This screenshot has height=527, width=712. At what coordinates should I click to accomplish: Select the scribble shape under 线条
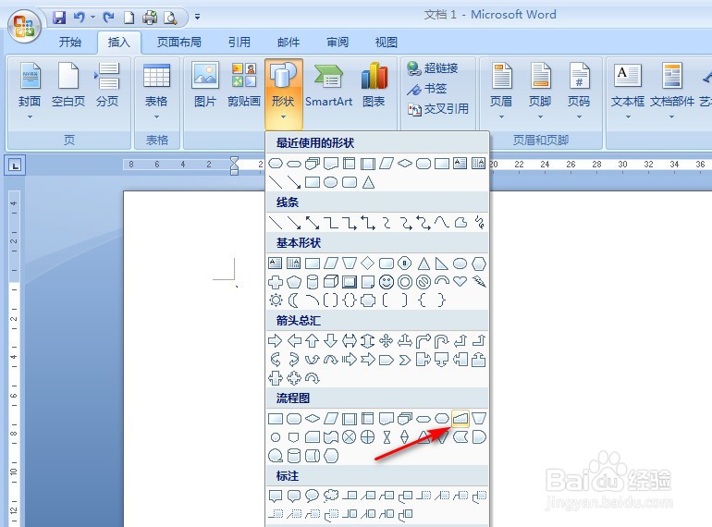click(479, 223)
